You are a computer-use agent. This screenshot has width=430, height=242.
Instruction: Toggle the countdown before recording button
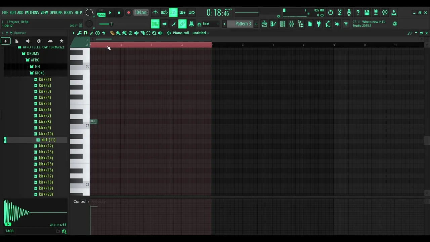(173, 12)
